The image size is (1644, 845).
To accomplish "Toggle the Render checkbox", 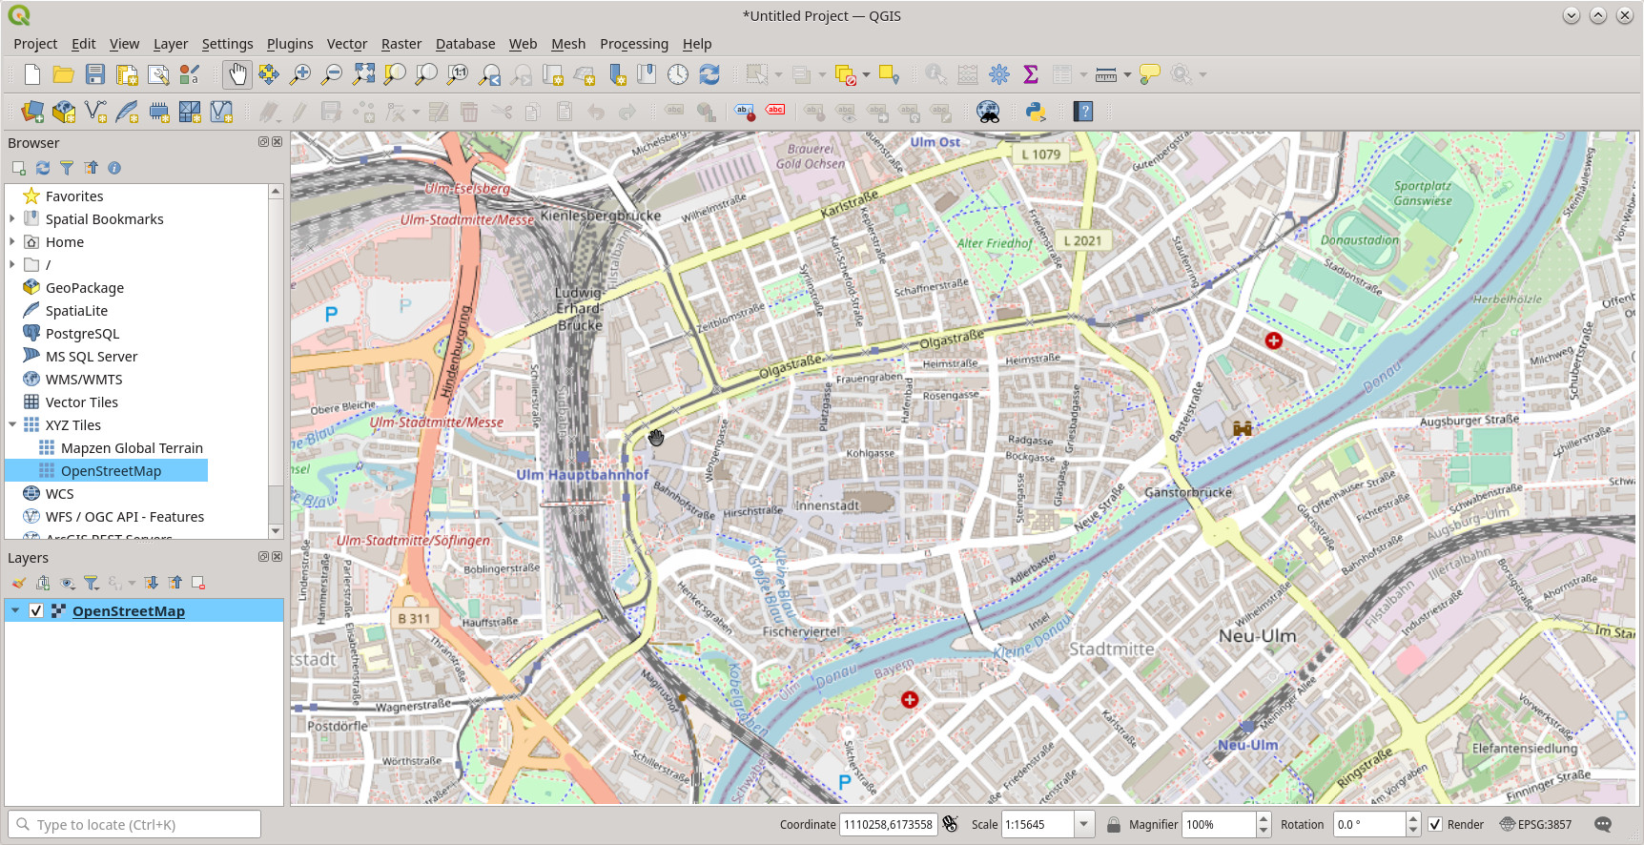I will tap(1435, 825).
